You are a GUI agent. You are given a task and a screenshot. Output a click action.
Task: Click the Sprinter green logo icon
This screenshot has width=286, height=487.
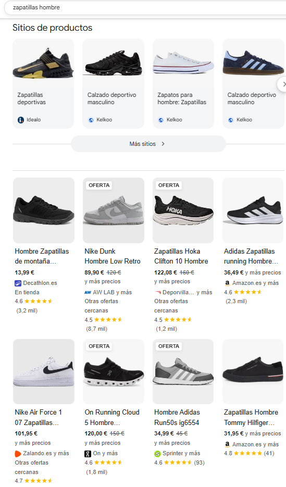tap(158, 454)
